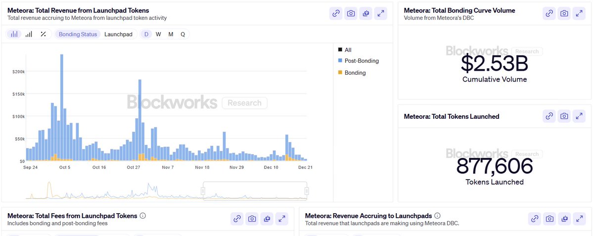
Task: Take screenshot of Total Tokens Launched card
Action: (564, 116)
